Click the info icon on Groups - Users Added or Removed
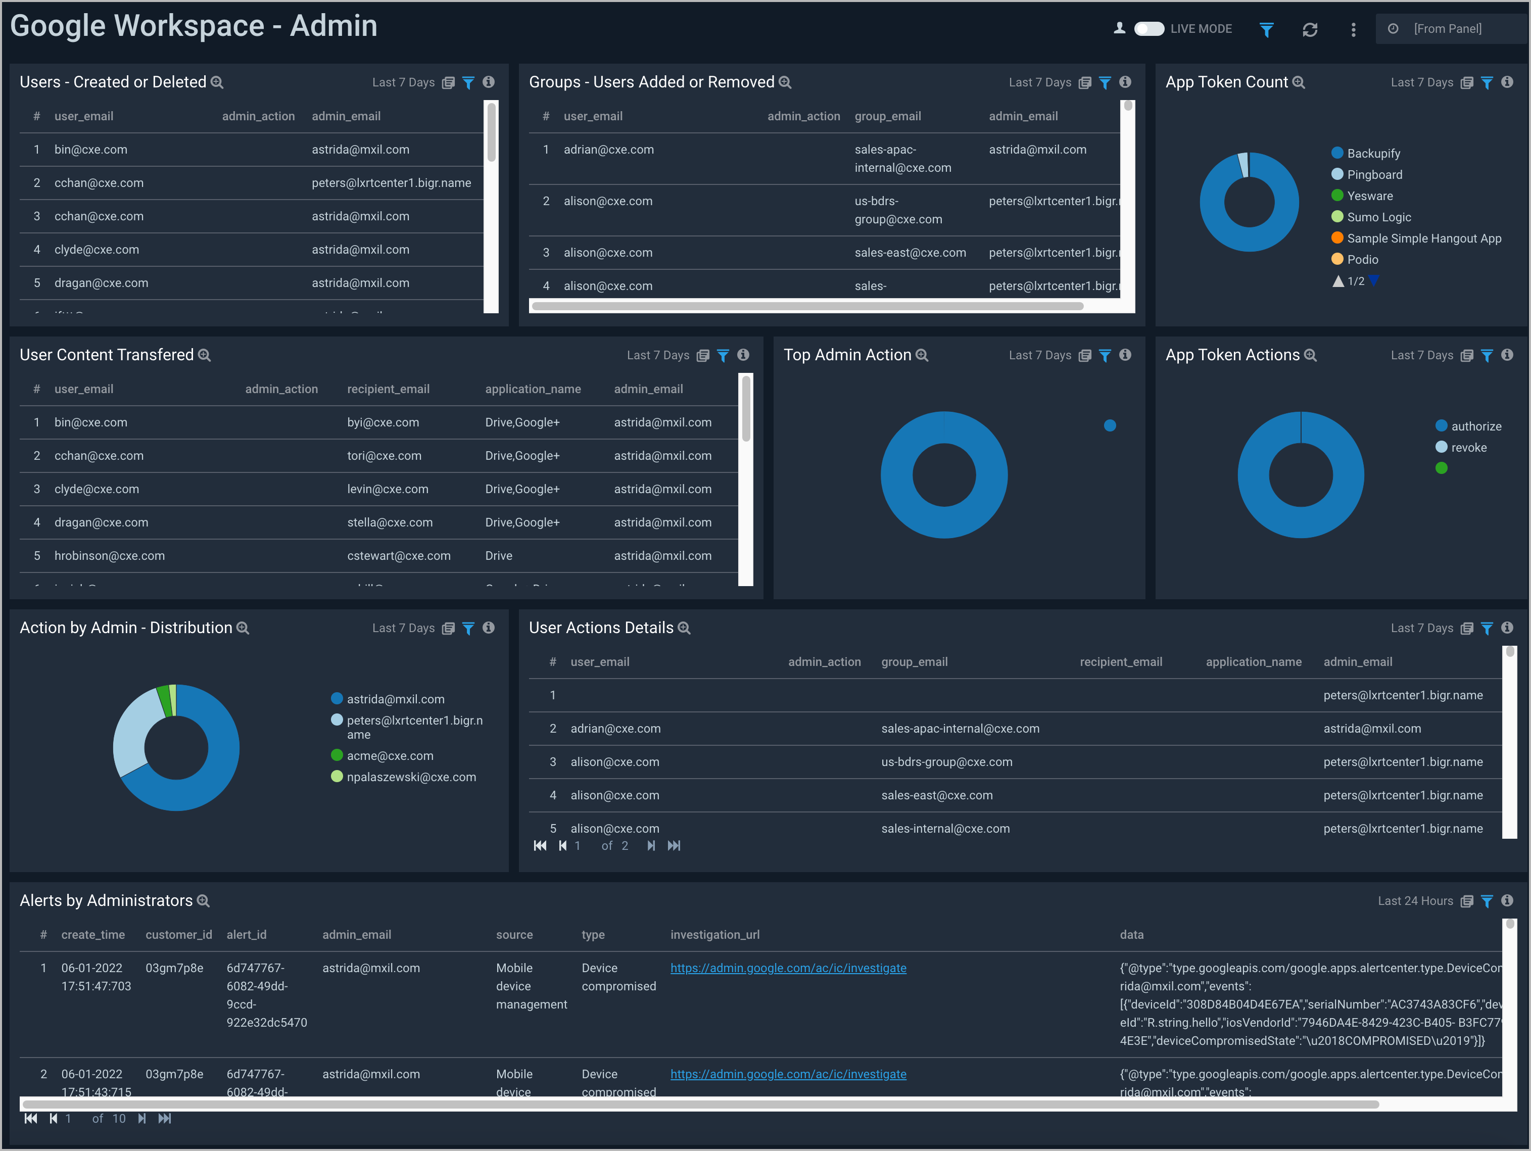Viewport: 1531px width, 1151px height. tap(1125, 82)
